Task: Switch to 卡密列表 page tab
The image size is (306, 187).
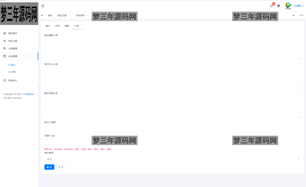Action: click(x=80, y=16)
